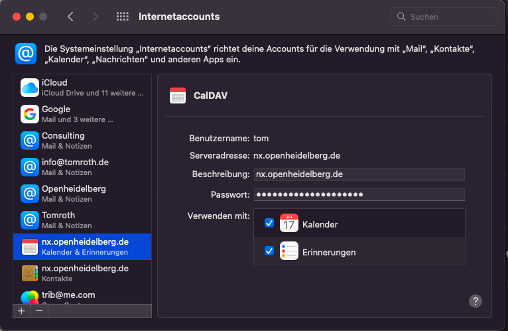Focus the Suchen search field
Screen dimensions: 508x331
(x=443, y=17)
